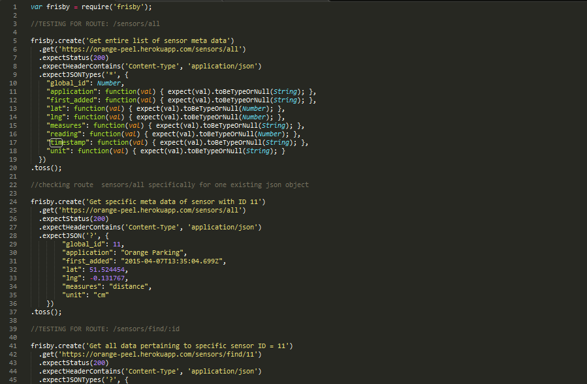
Task: Click gutter line number 5
Action: (15, 41)
